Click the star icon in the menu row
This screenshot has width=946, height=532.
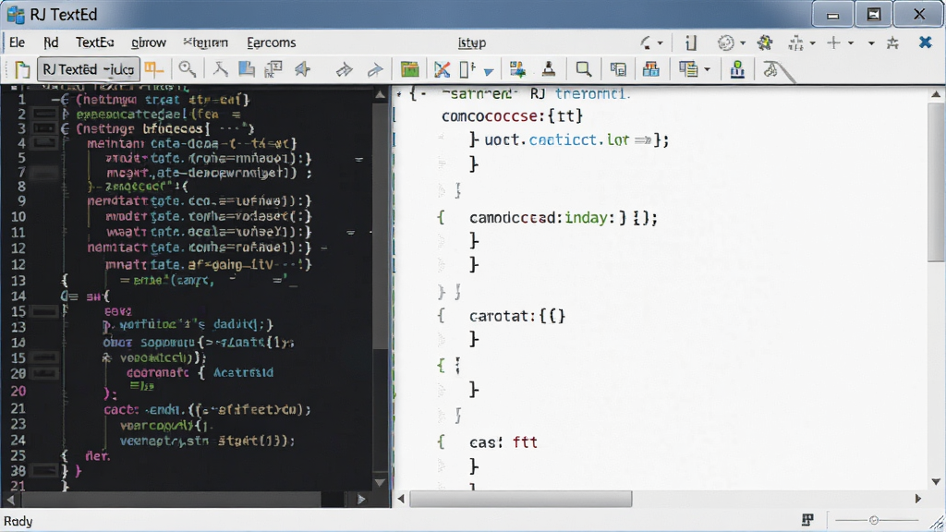(893, 42)
